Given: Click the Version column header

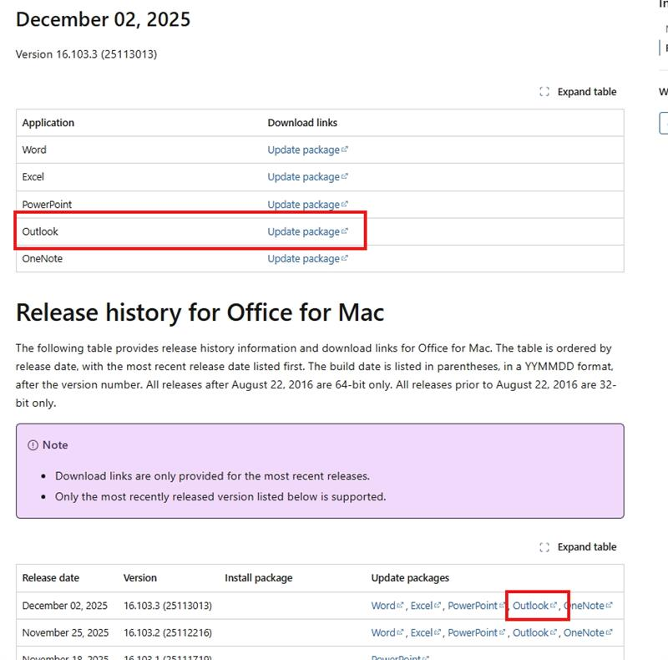Looking at the screenshot, I should click(140, 578).
